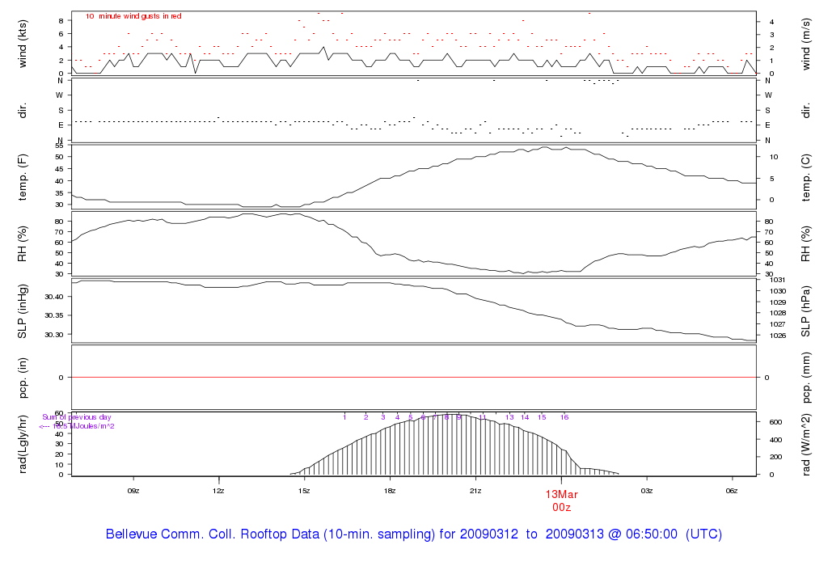Click the '30.30' inHg tick value

[x=54, y=335]
